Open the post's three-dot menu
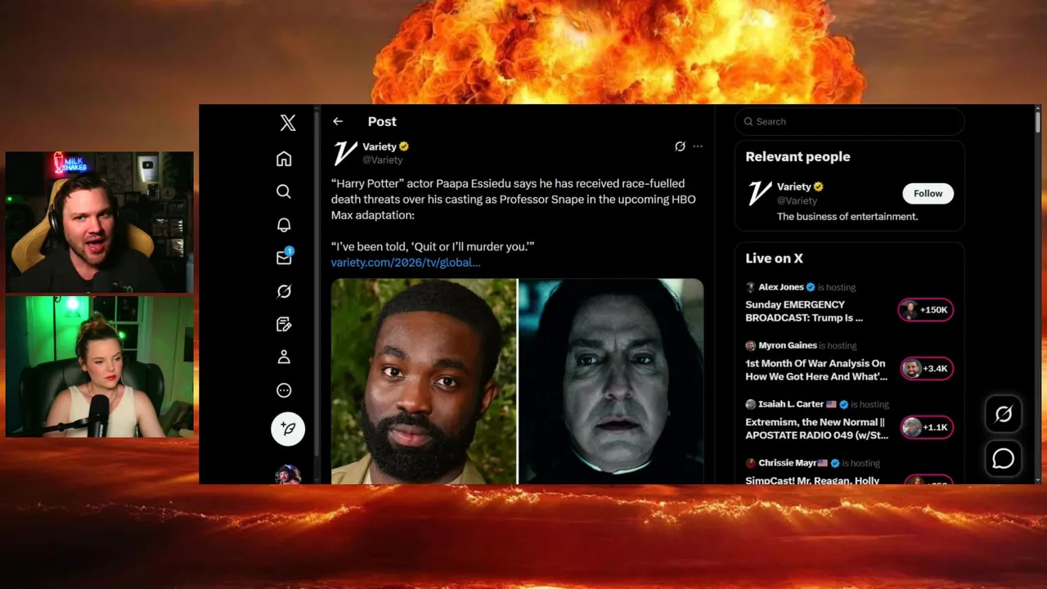1047x589 pixels. coord(698,146)
